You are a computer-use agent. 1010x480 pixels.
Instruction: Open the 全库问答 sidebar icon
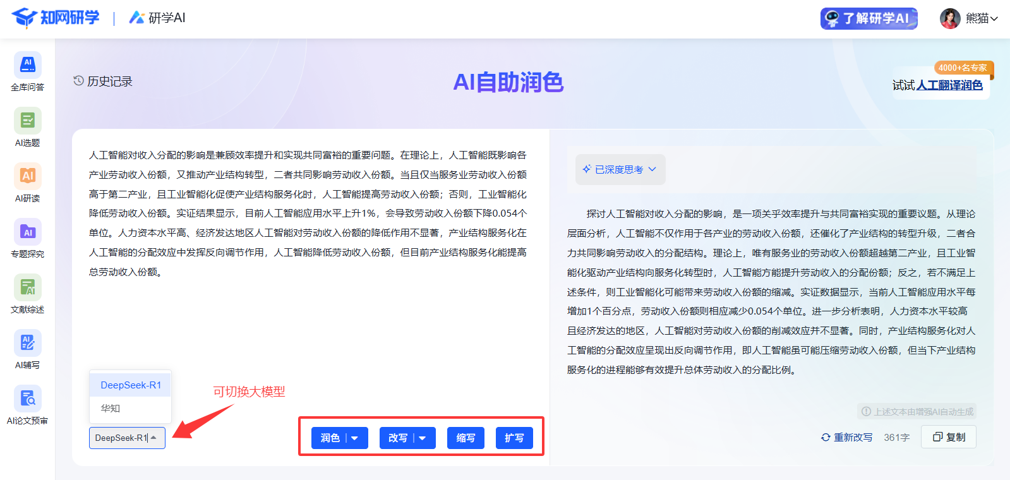(27, 66)
